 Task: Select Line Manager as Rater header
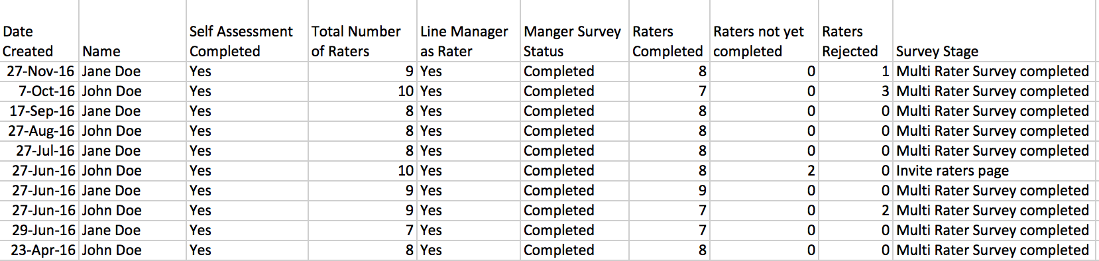(469, 31)
